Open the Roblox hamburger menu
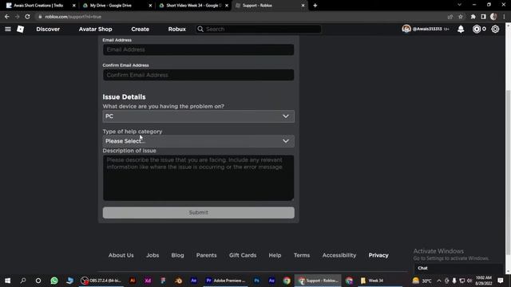511x287 pixels. point(8,29)
